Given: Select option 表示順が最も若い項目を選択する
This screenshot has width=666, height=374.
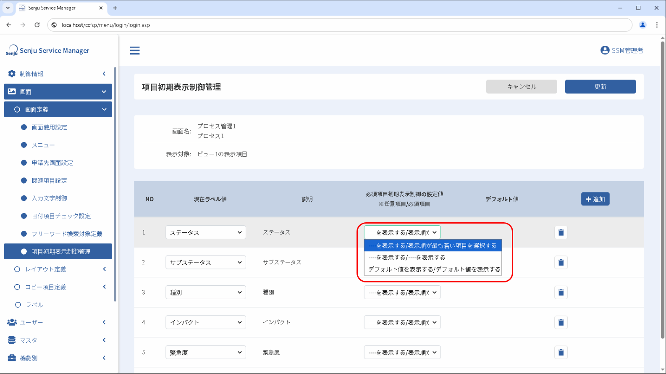Looking at the screenshot, I should [x=433, y=246].
